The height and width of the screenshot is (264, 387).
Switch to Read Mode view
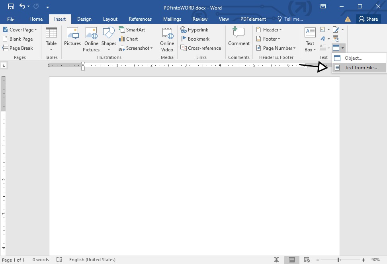(x=276, y=260)
